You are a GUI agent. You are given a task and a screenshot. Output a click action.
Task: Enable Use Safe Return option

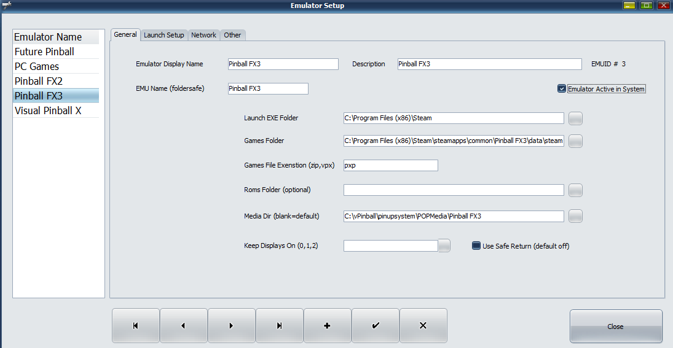(476, 246)
